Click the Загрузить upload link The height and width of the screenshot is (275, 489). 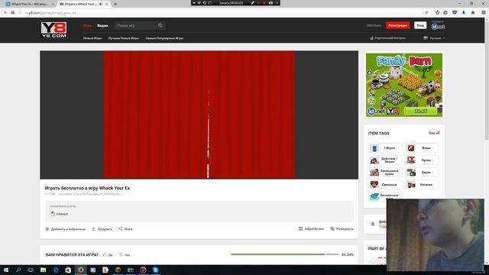coord(102,229)
